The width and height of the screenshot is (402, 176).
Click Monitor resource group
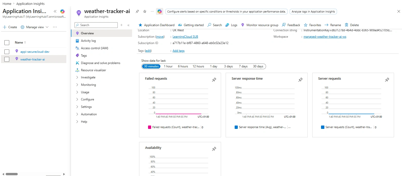click(260, 25)
